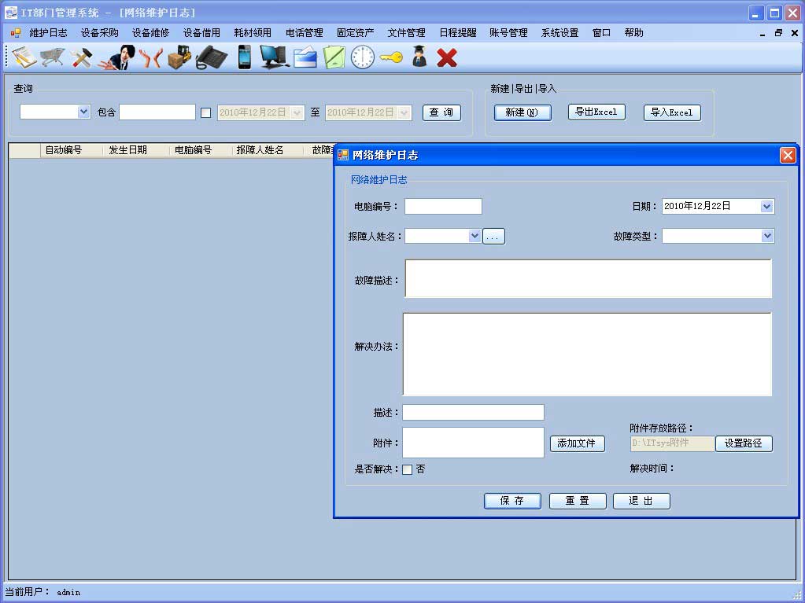Image resolution: width=805 pixels, height=603 pixels.
Task: Click the 保存 button
Action: click(512, 501)
